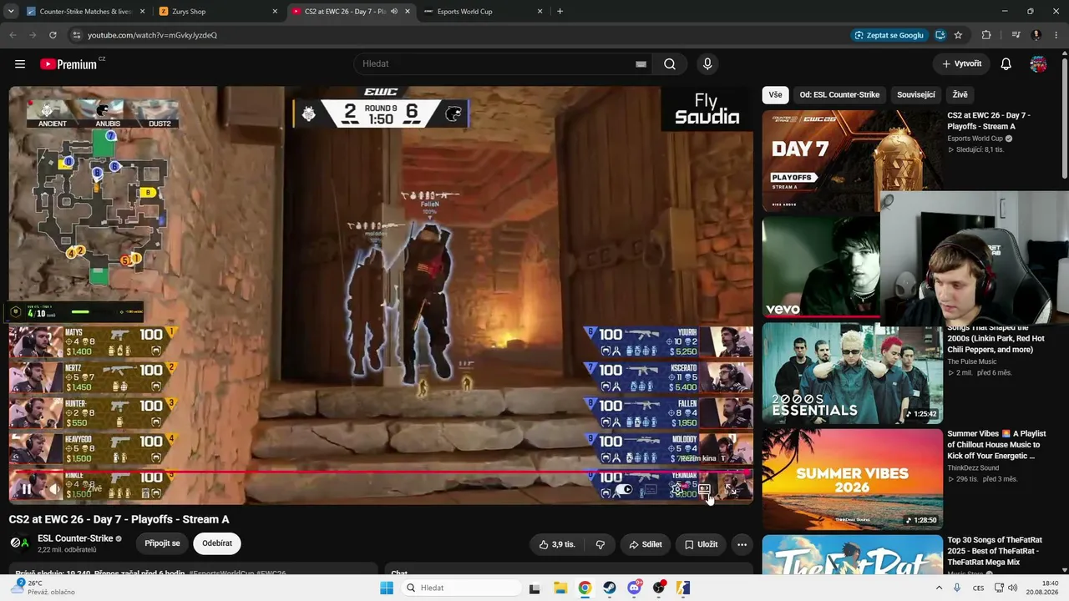Toggle autoplay switch in player
The image size is (1069, 601).
[623, 490]
